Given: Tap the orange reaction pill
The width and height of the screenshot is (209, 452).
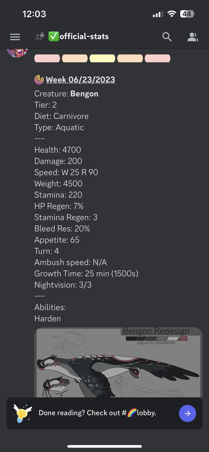Looking at the screenshot, I should click(x=75, y=58).
